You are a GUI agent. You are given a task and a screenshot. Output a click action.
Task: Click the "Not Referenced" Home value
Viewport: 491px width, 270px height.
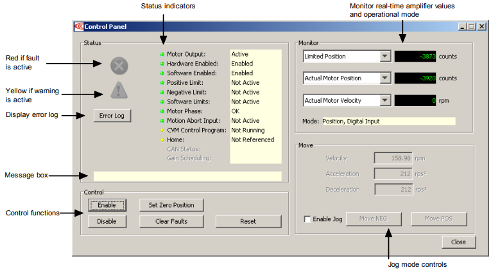point(253,139)
